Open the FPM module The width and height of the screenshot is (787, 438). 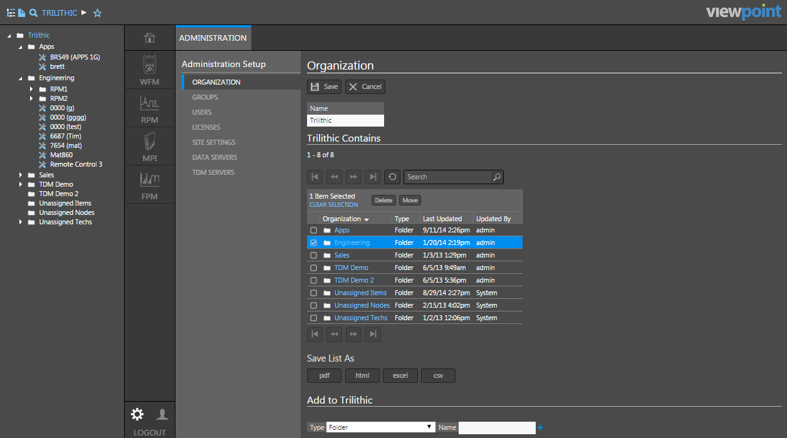150,184
